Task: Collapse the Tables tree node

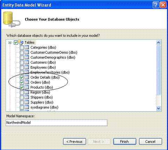Action: (10, 43)
